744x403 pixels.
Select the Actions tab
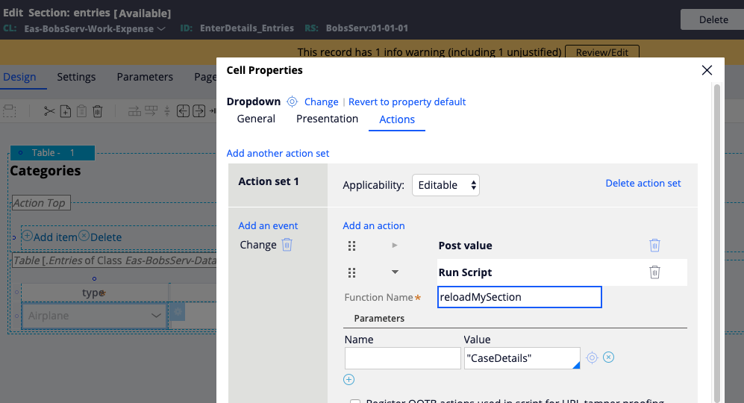coord(397,119)
